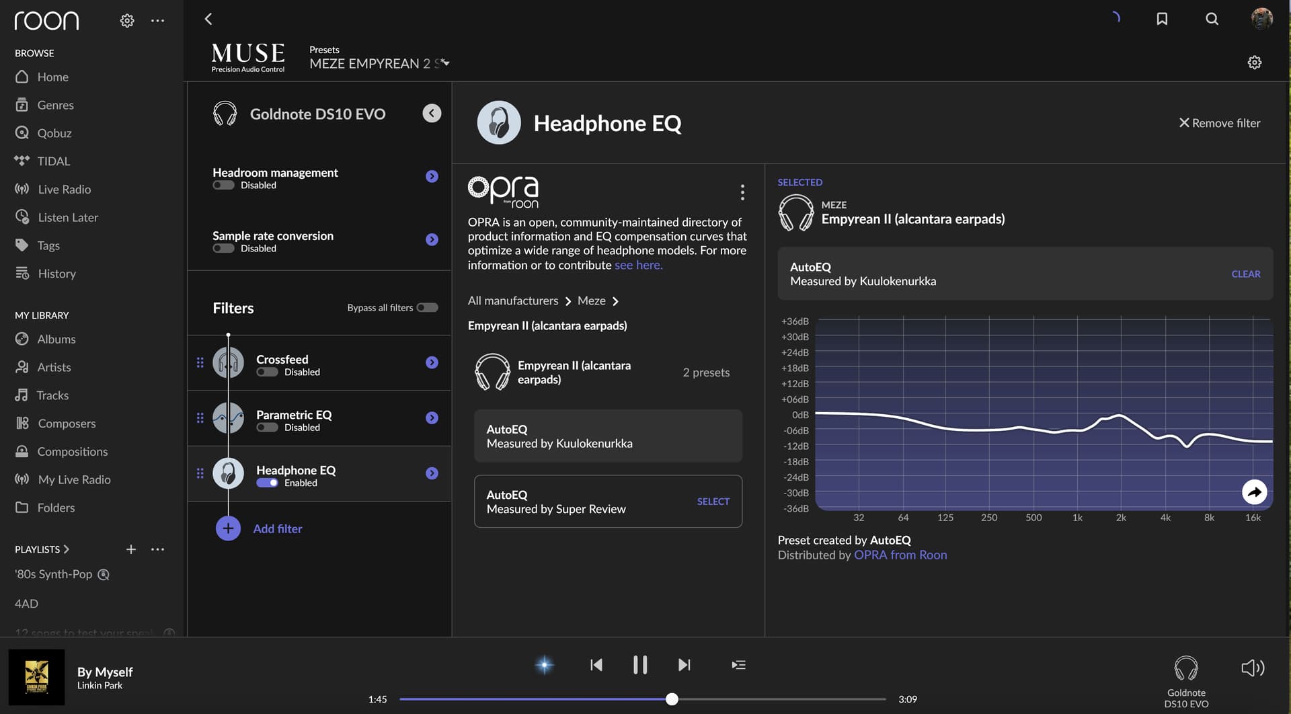Click the playback progress slider handle
The height and width of the screenshot is (714, 1291).
(672, 699)
